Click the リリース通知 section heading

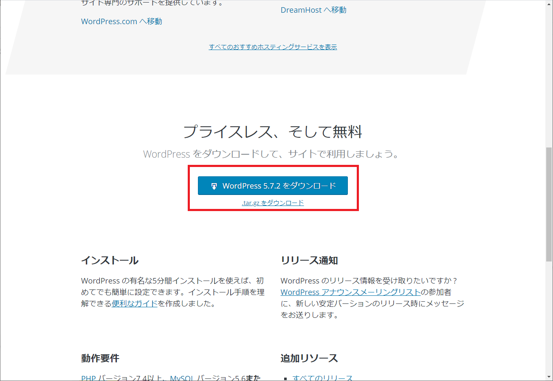click(x=309, y=260)
